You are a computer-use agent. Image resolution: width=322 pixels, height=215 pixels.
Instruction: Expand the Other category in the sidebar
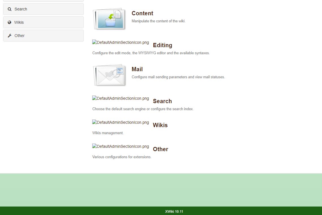pos(43,36)
